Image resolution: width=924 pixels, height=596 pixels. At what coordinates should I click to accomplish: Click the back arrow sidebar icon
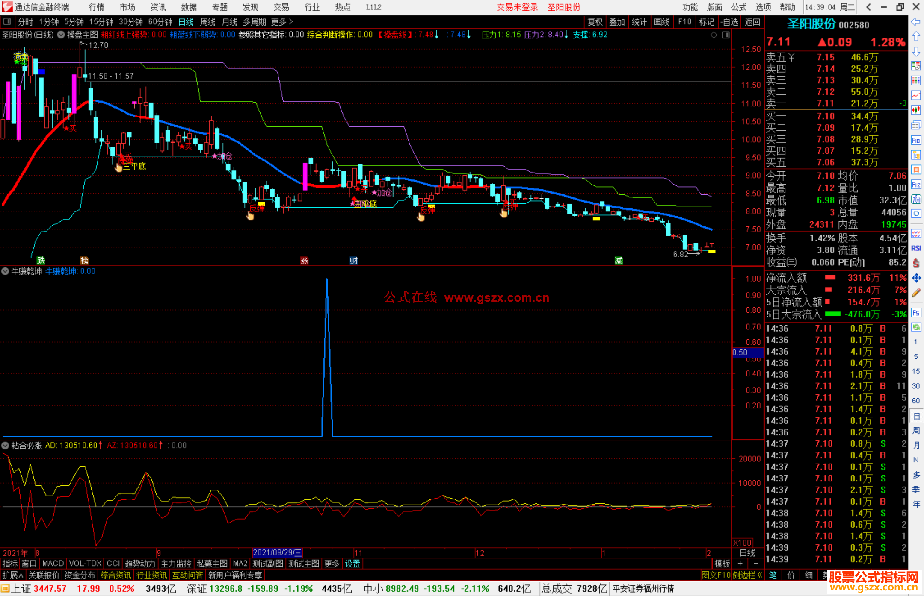pos(916,22)
